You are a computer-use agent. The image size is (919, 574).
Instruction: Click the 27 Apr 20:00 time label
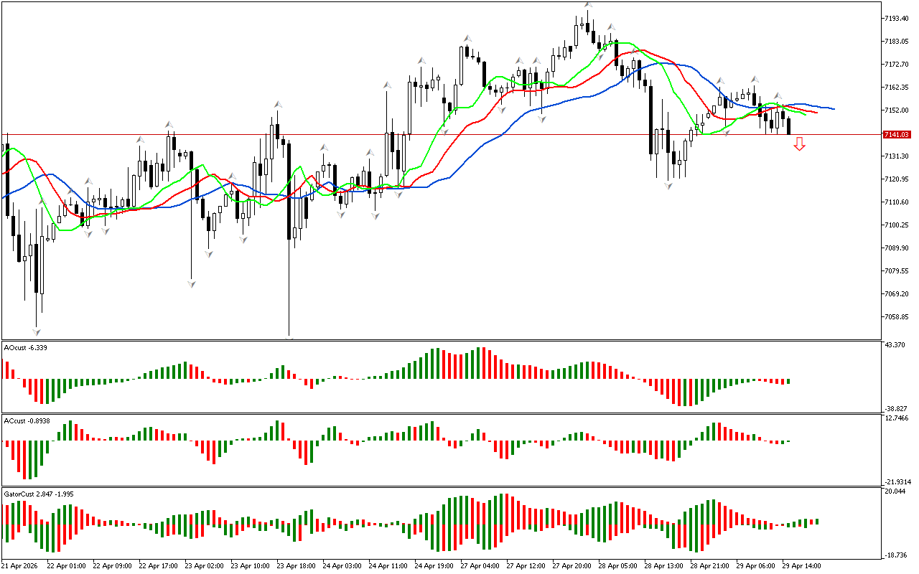click(572, 566)
